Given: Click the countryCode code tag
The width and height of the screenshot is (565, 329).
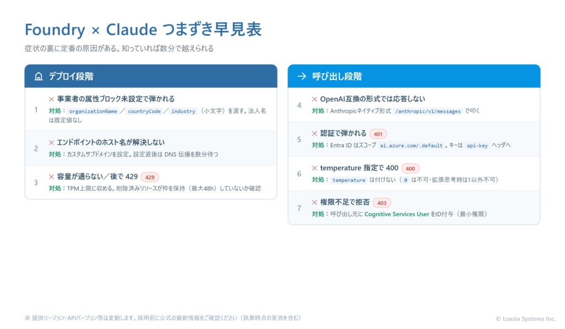Looking at the screenshot, I should click(x=144, y=111).
